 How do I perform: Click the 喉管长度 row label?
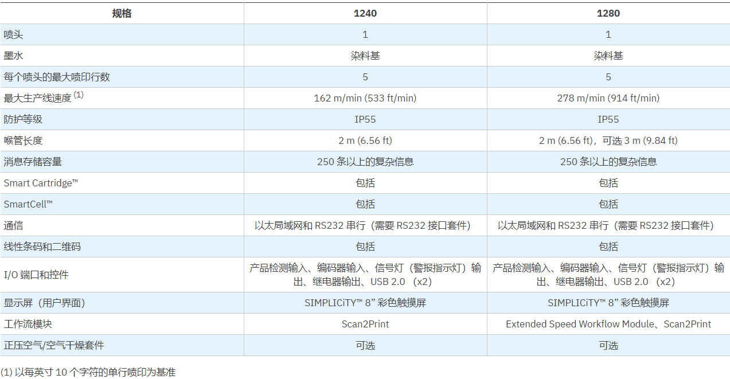coord(24,140)
